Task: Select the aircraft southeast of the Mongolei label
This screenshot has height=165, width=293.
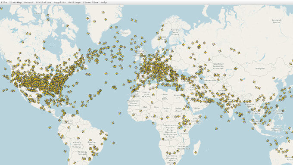Action: click(x=274, y=78)
